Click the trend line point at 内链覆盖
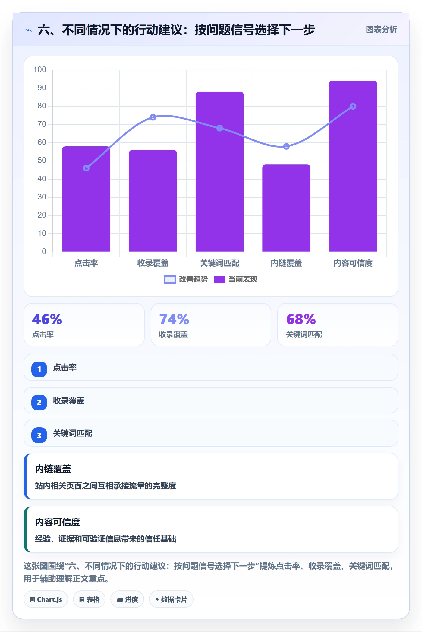 coord(286,146)
